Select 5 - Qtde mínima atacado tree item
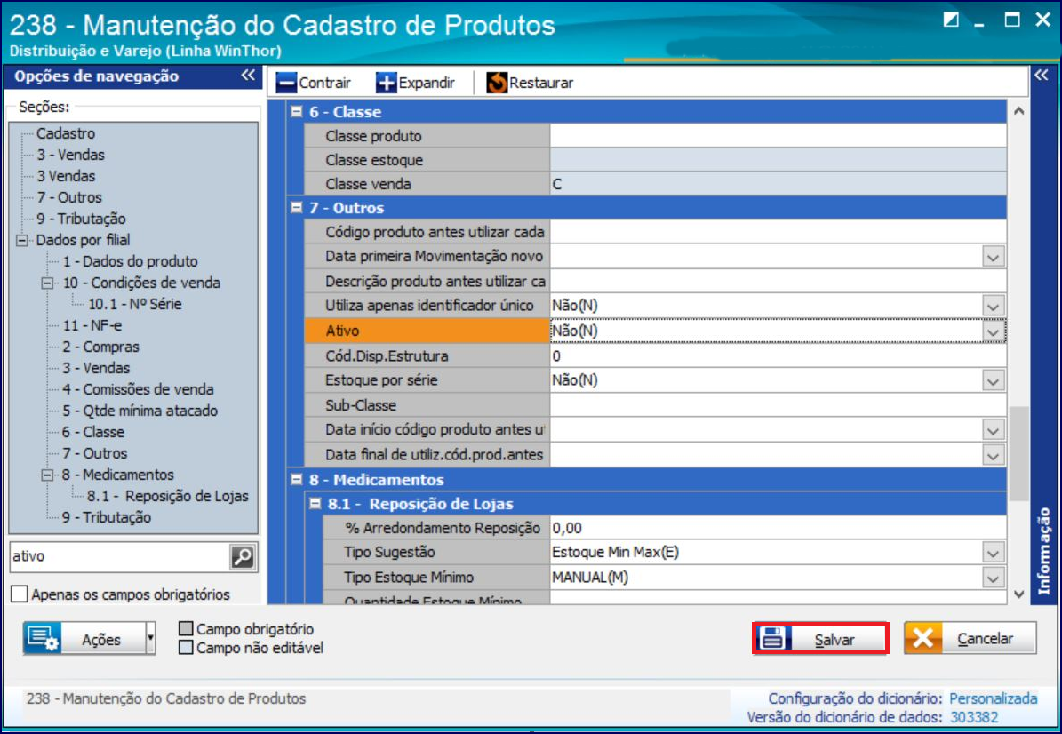 tap(140, 411)
